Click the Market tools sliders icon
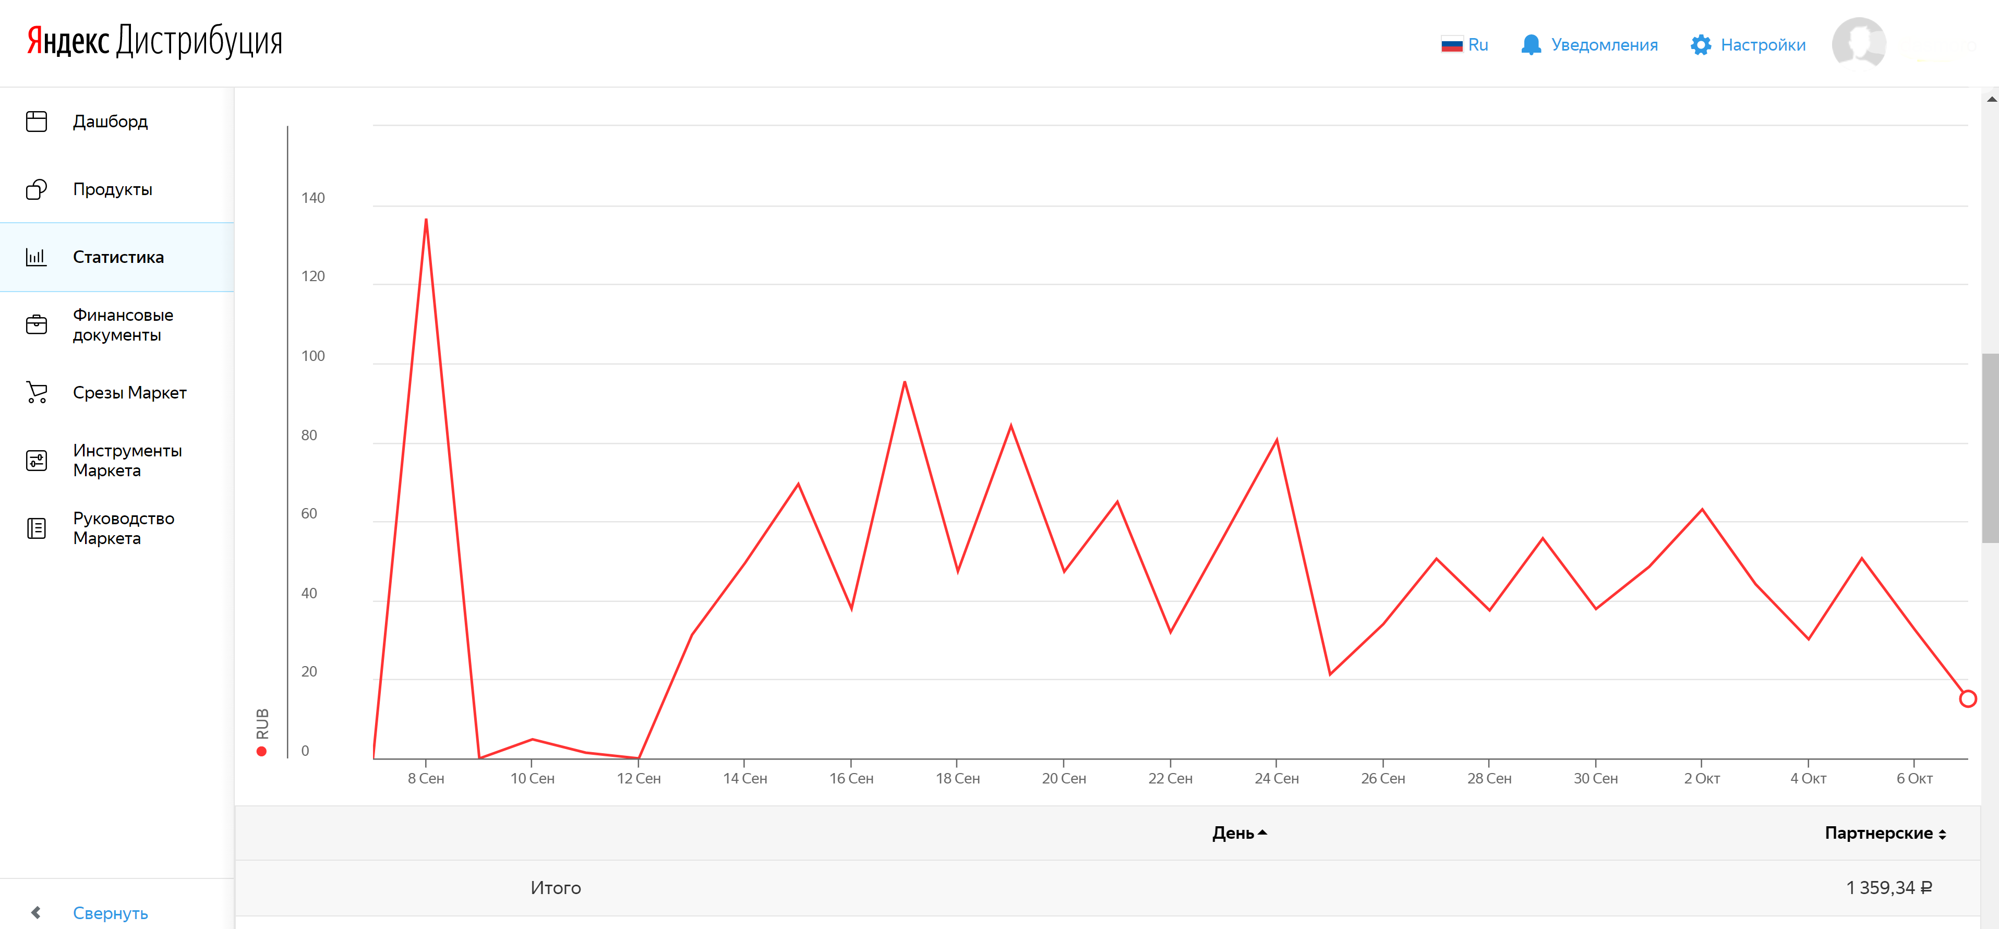This screenshot has height=929, width=1999. 37,460
